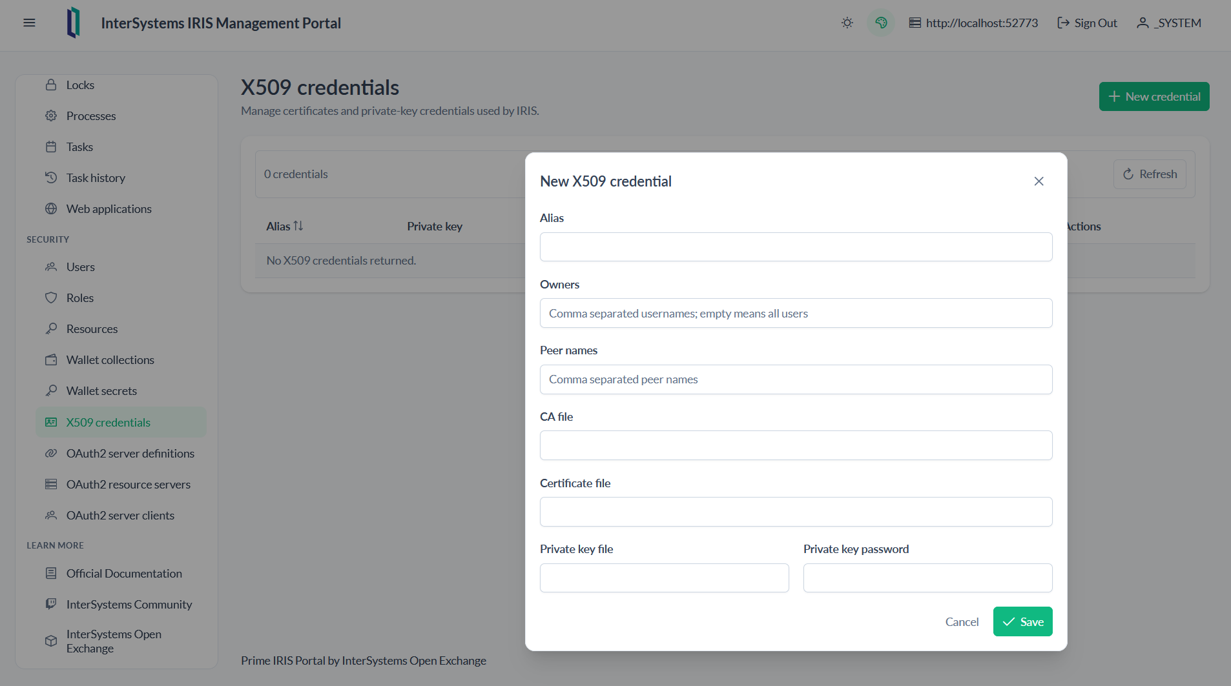
Task: Click the book icon beside Official Documentation
Action: click(51, 573)
